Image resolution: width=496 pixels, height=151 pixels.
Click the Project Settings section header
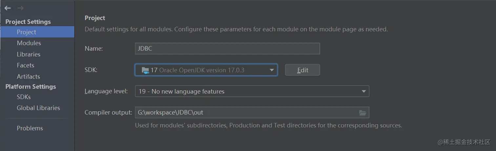point(28,22)
